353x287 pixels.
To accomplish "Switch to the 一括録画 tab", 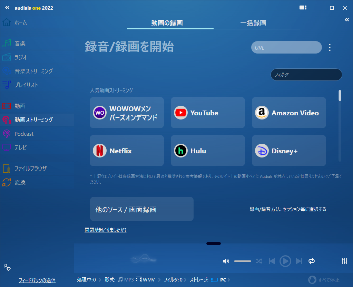I will [x=253, y=23].
